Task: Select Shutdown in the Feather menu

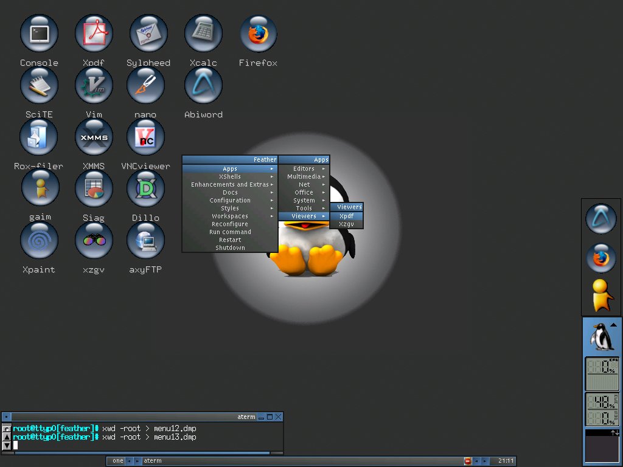Action: (229, 248)
